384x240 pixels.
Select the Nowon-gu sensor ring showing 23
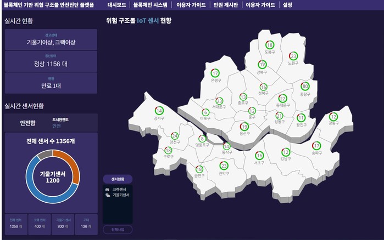293,56
